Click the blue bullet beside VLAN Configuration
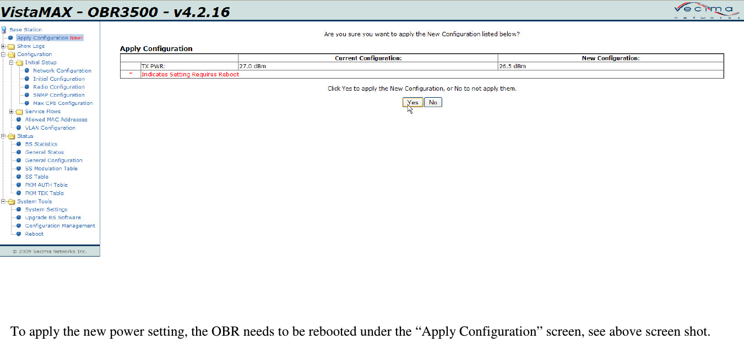This screenshot has height=339, width=744. pyautogui.click(x=19, y=128)
